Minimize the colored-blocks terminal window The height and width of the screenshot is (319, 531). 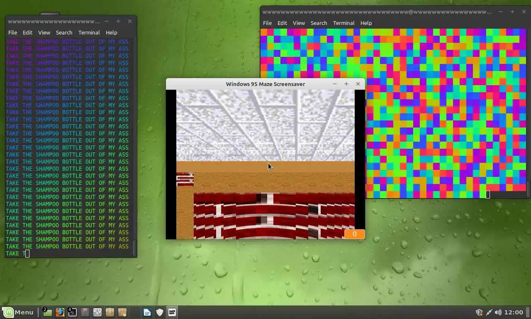(501, 12)
